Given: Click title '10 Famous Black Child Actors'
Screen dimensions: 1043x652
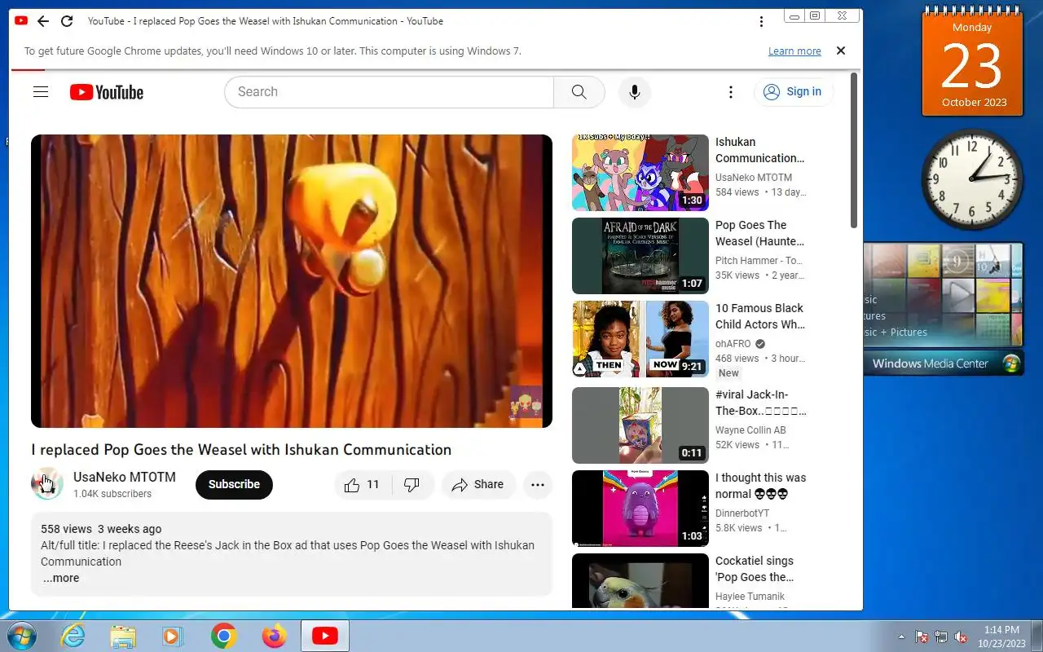Looking at the screenshot, I should 759,316.
